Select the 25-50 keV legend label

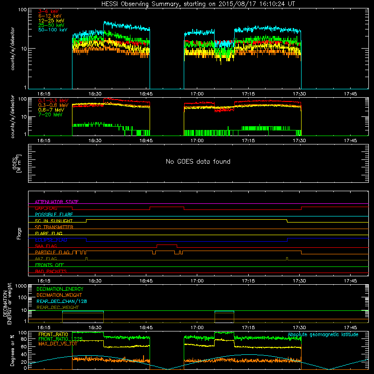pos(51,25)
